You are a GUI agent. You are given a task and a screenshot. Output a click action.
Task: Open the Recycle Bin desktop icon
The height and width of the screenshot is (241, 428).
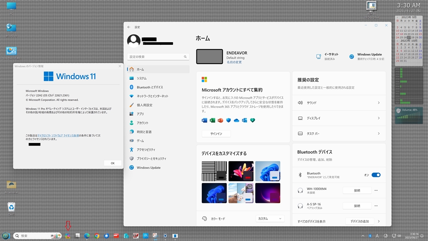click(11, 206)
